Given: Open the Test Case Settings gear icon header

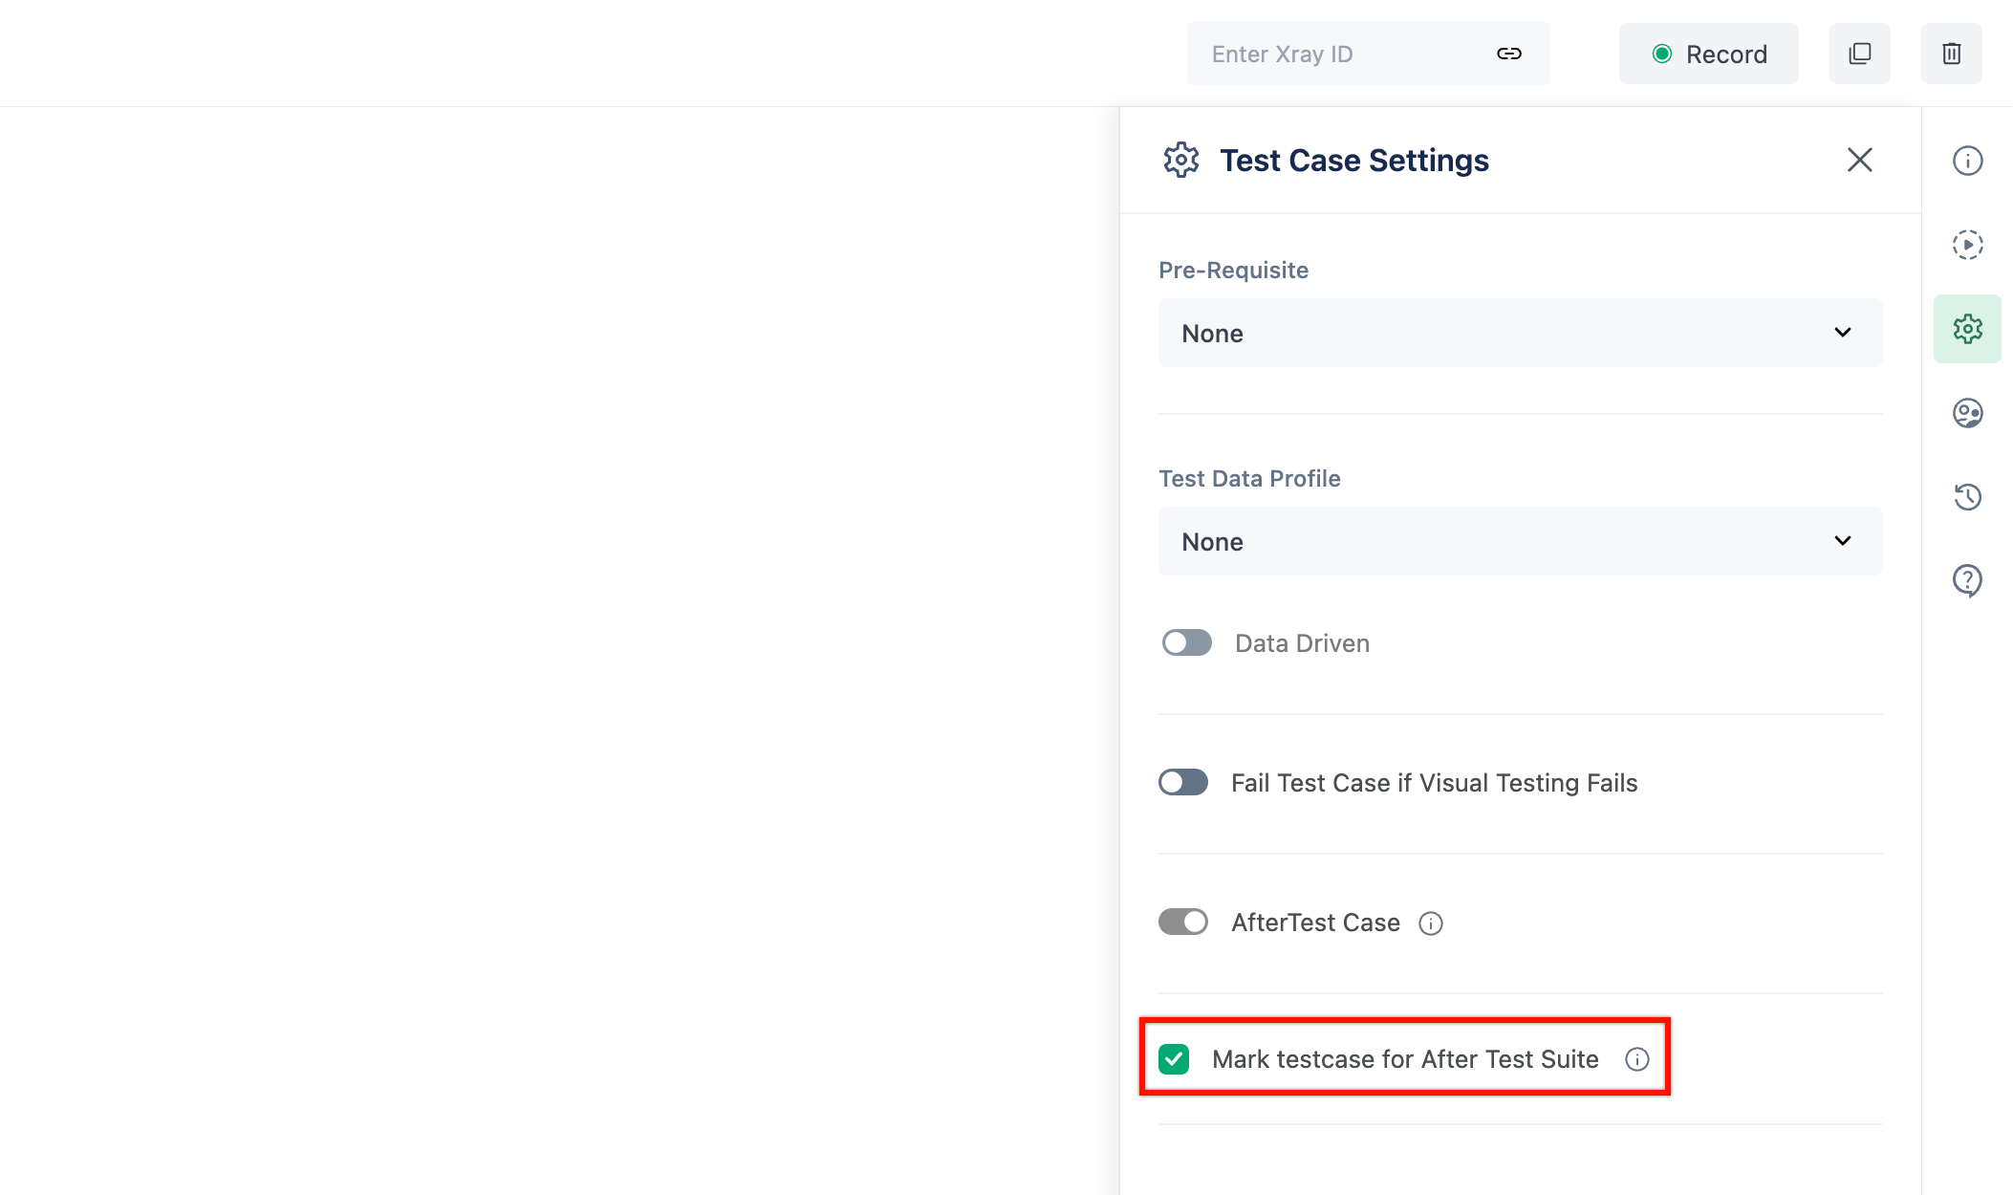Looking at the screenshot, I should pyautogui.click(x=1181, y=160).
